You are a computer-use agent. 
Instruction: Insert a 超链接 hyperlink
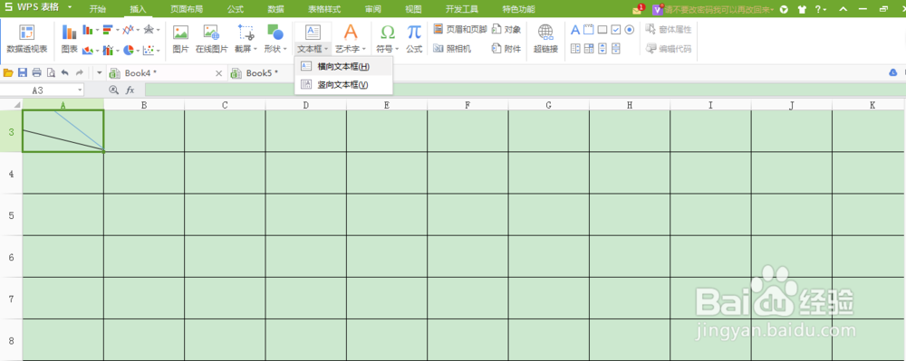(x=545, y=39)
